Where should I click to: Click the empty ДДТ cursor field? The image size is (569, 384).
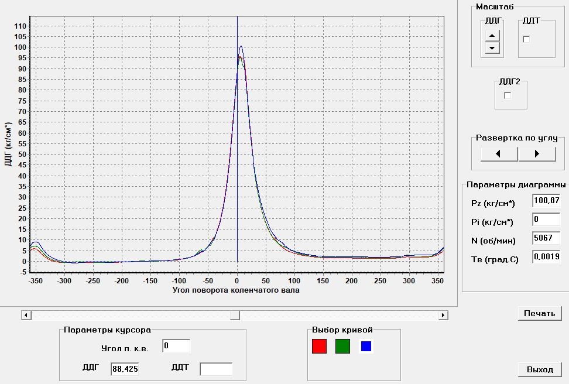tap(215, 369)
